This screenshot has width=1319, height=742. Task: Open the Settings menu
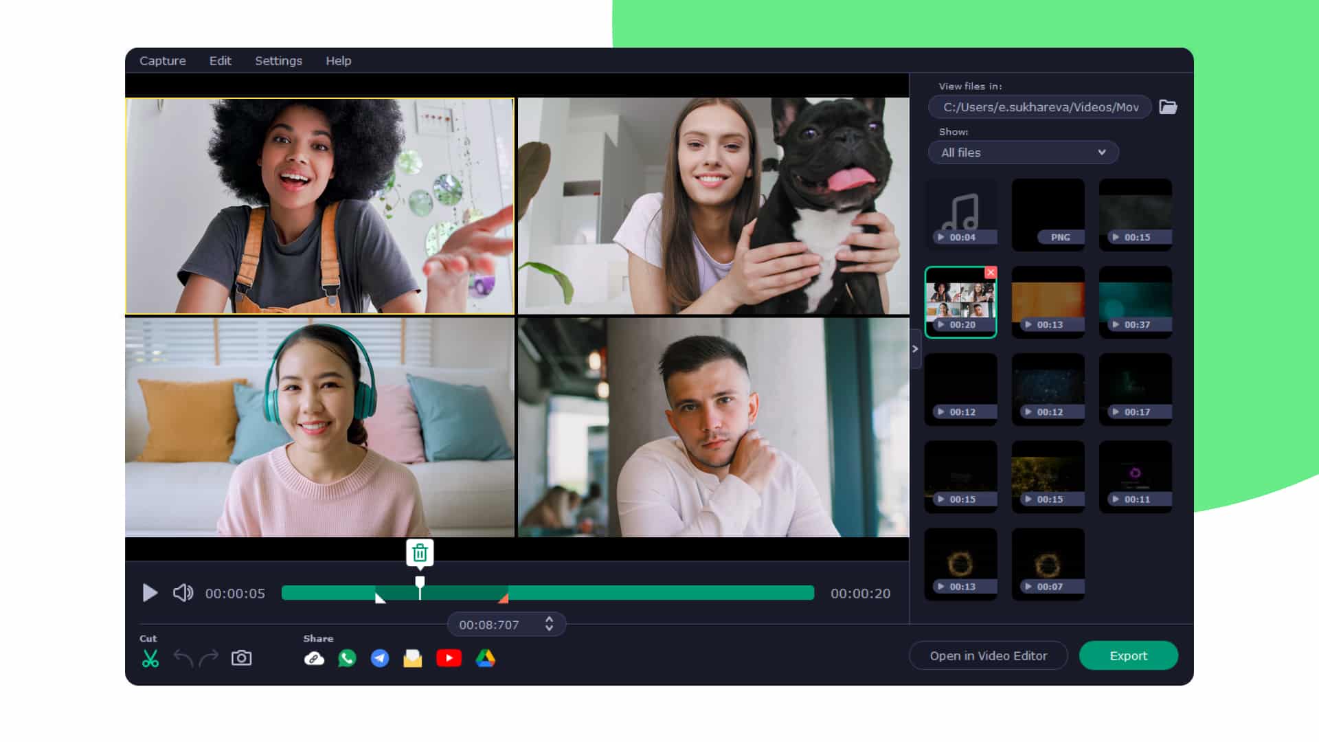click(x=278, y=60)
